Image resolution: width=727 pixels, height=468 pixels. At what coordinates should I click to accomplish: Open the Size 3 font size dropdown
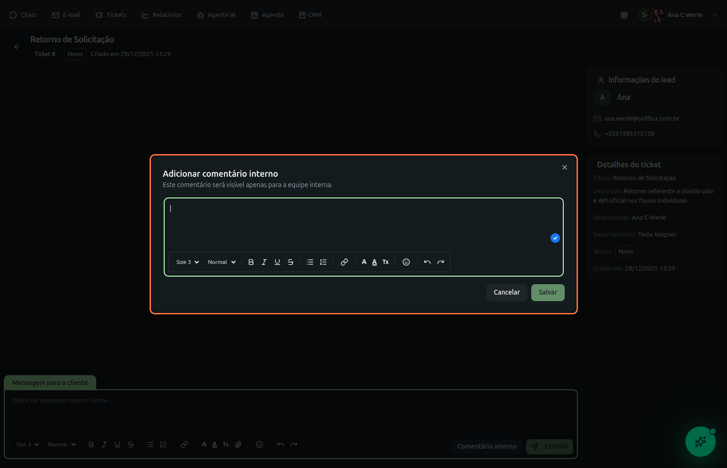pos(187,262)
